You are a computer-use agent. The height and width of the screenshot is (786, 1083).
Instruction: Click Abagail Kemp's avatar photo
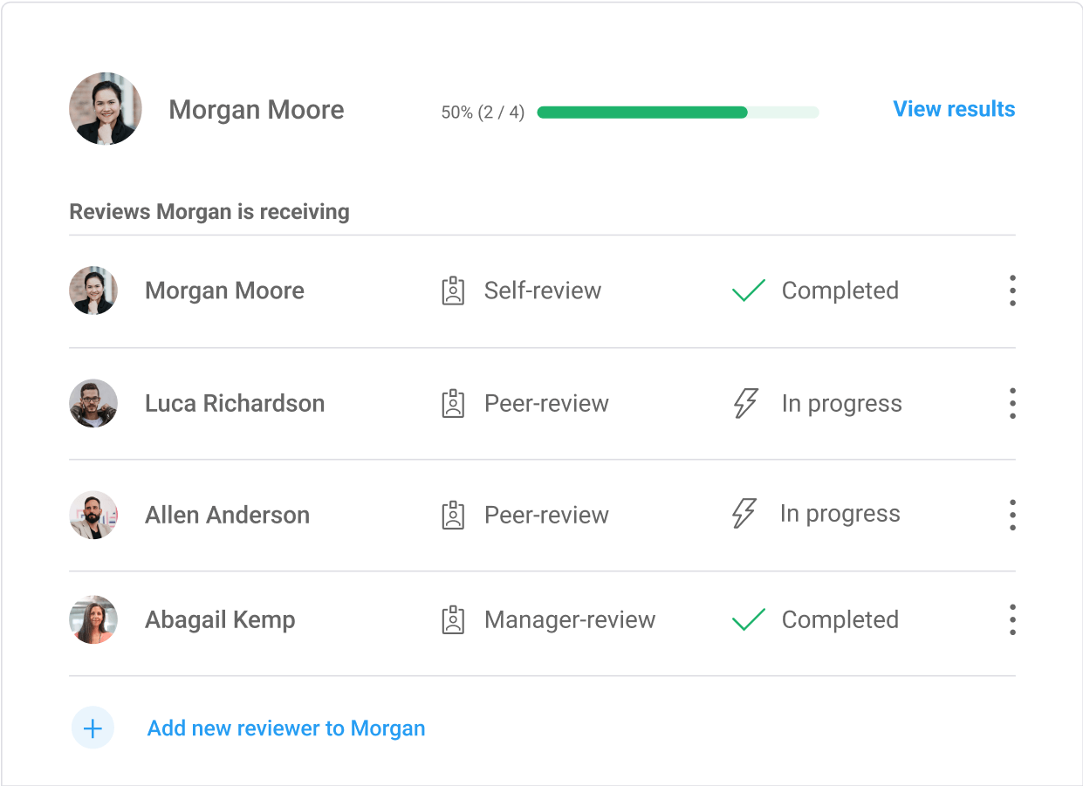point(93,619)
